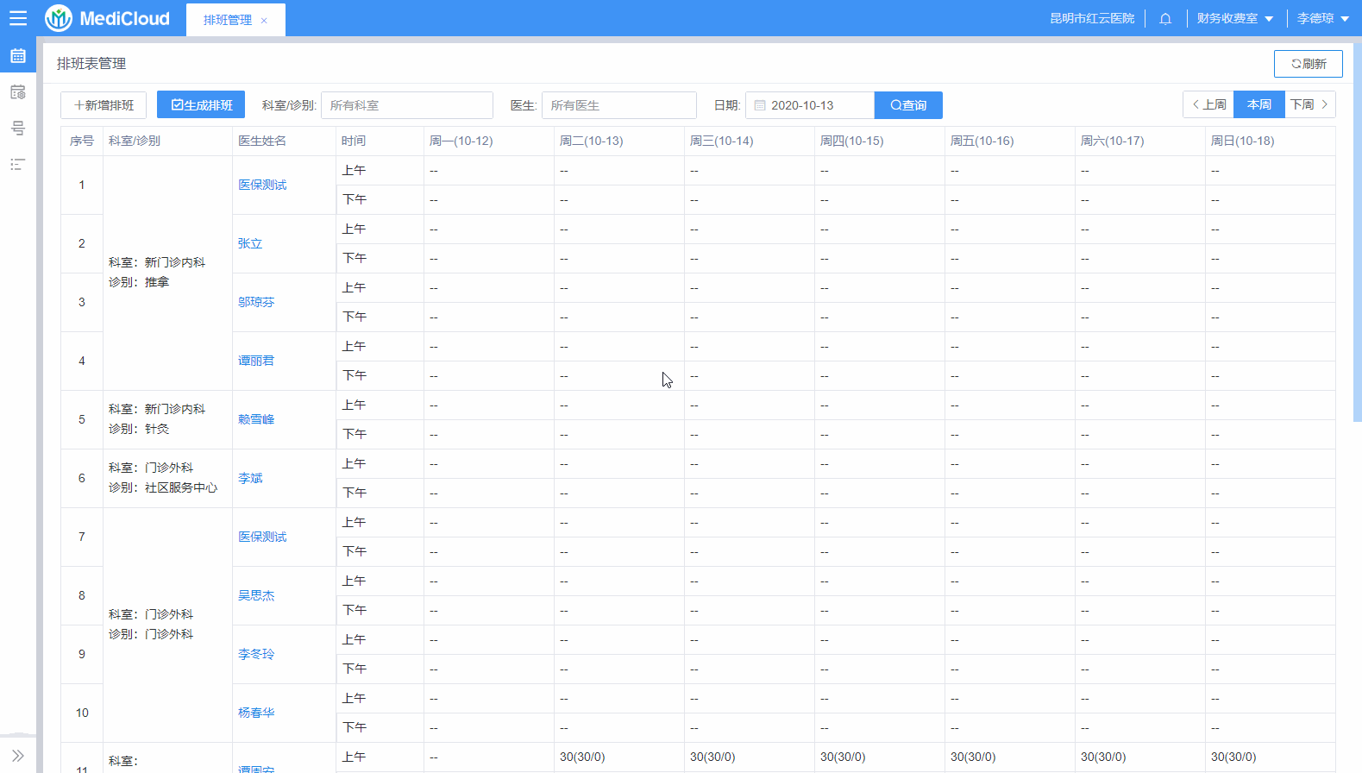Expand the sidebar with double chevron

(17, 756)
